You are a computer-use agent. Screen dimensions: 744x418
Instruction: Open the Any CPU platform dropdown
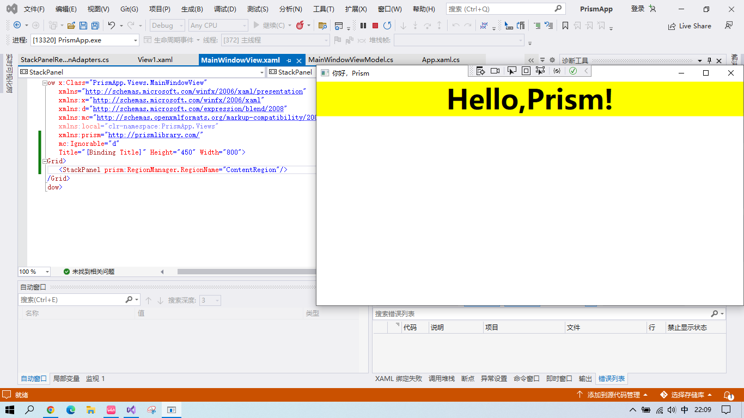218,26
